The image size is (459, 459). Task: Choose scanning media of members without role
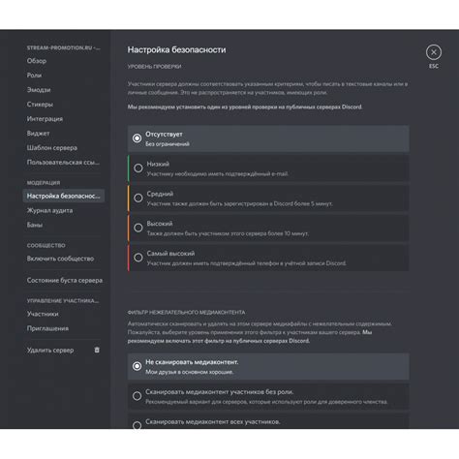pos(268,396)
